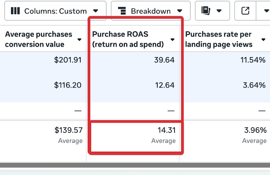Select the Average purchases conversion value header text
This screenshot has height=175, width=270.
[38, 39]
